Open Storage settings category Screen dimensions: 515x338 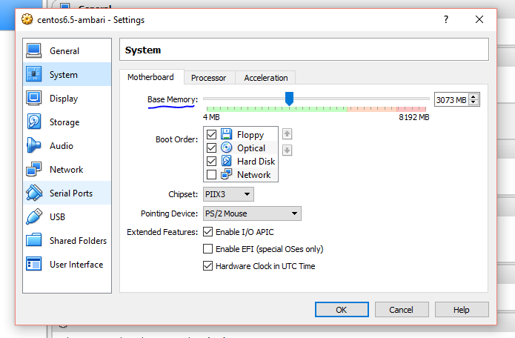click(67, 122)
